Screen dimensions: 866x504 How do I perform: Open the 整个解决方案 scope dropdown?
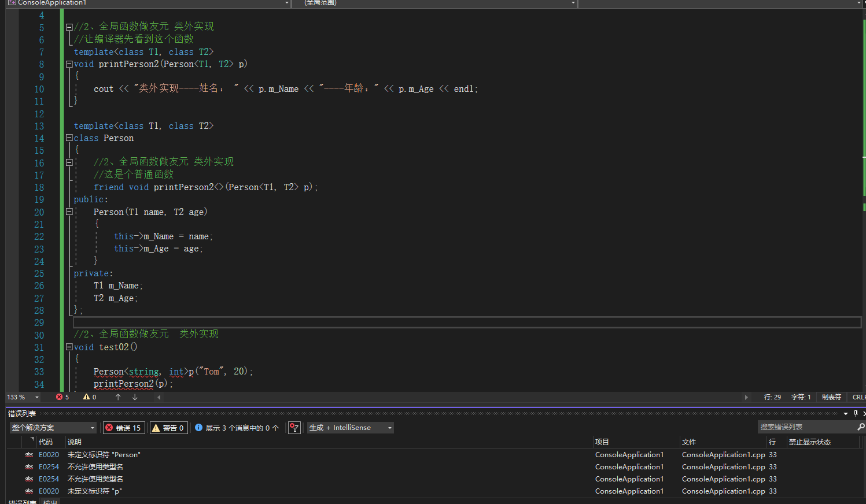click(x=53, y=428)
